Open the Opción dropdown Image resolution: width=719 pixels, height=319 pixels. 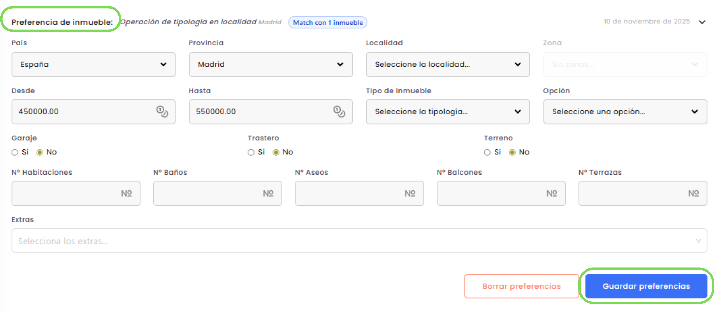pyautogui.click(x=625, y=112)
